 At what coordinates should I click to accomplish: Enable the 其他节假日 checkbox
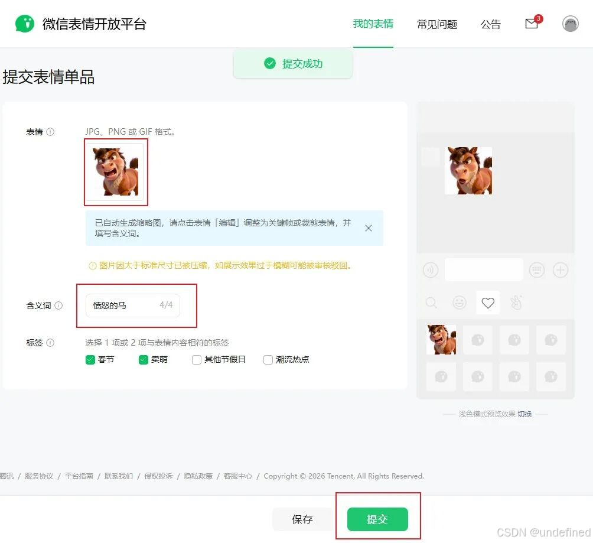(196, 359)
